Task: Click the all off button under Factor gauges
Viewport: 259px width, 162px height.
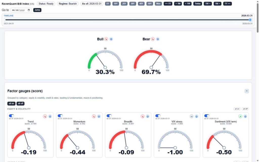Action: (20, 103)
